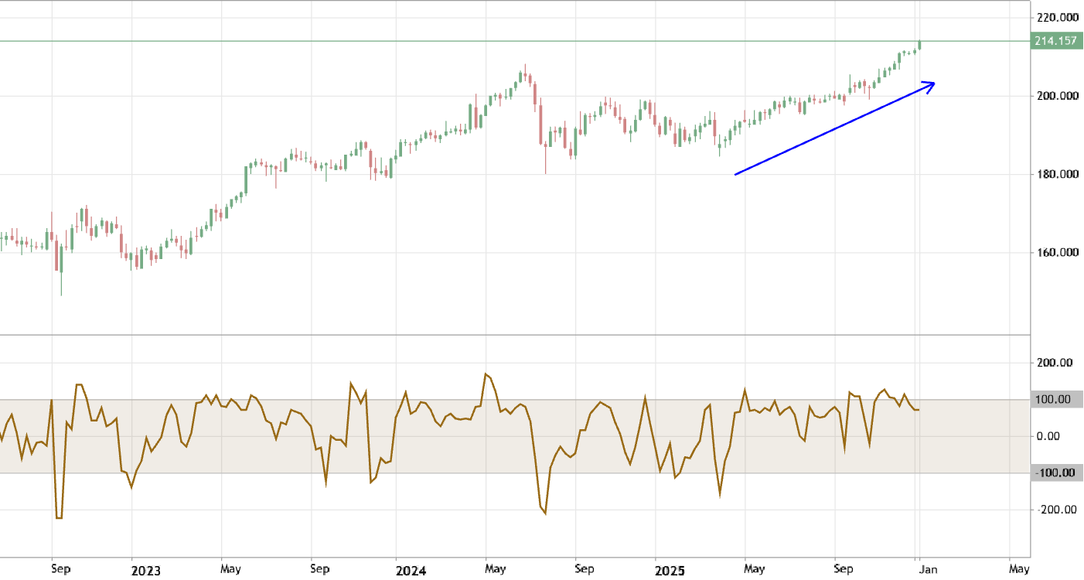
Task: Select the green horizontal current price line
Action: pyautogui.click(x=464, y=41)
